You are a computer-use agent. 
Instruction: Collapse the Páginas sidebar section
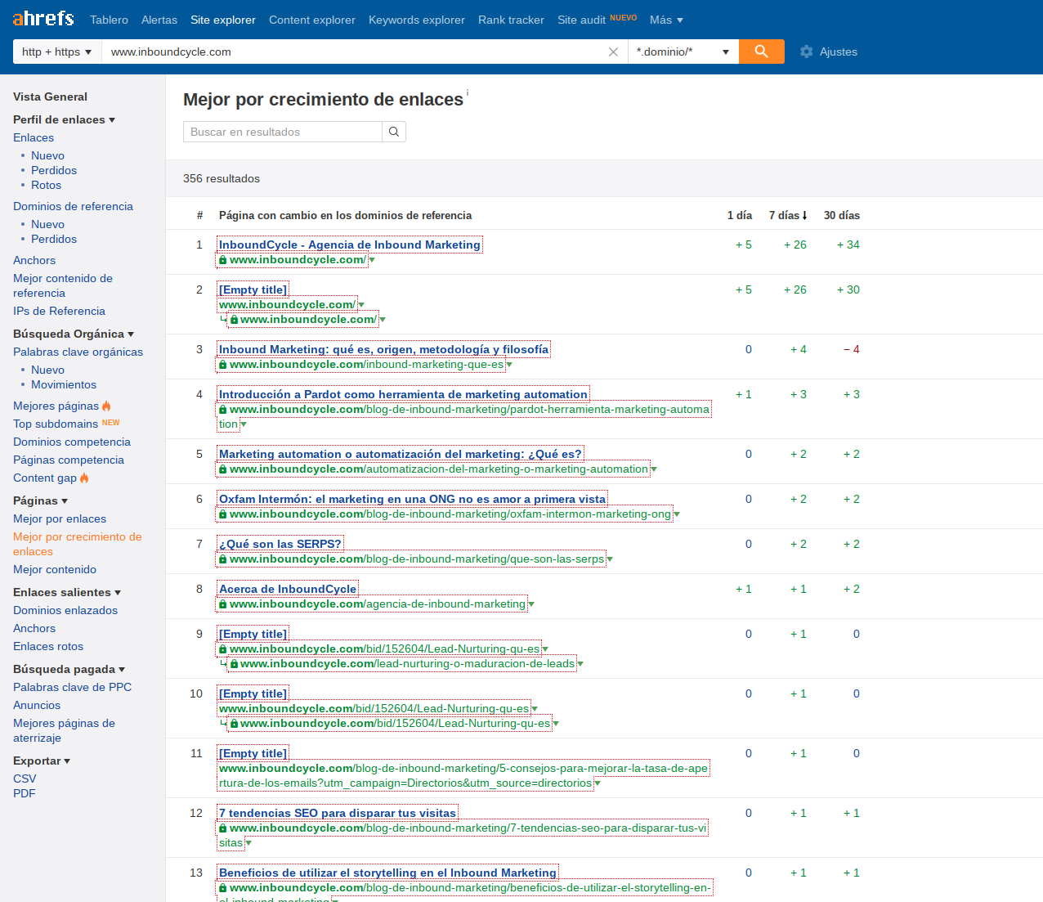(x=65, y=501)
